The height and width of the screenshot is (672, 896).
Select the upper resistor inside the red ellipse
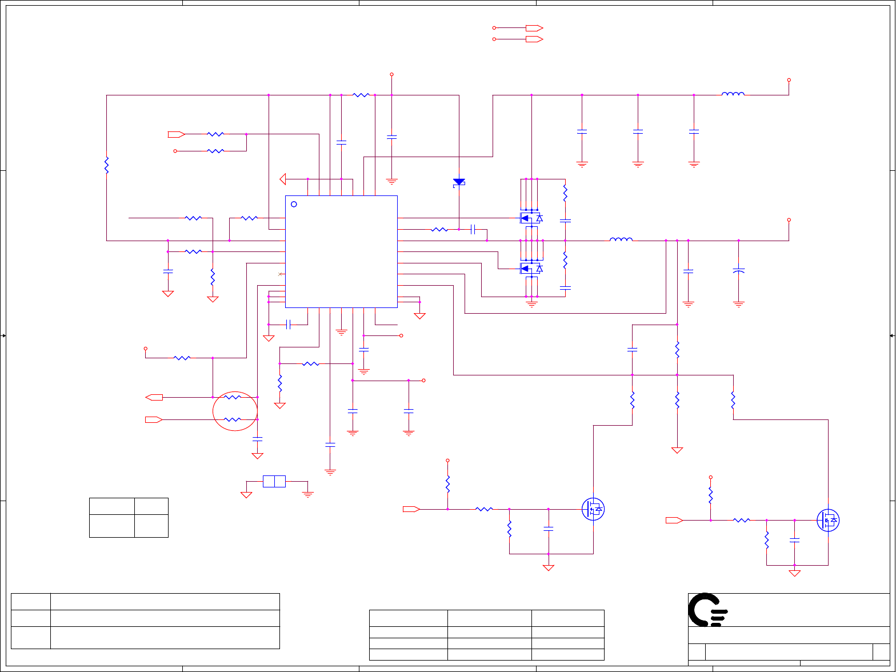pyautogui.click(x=233, y=397)
